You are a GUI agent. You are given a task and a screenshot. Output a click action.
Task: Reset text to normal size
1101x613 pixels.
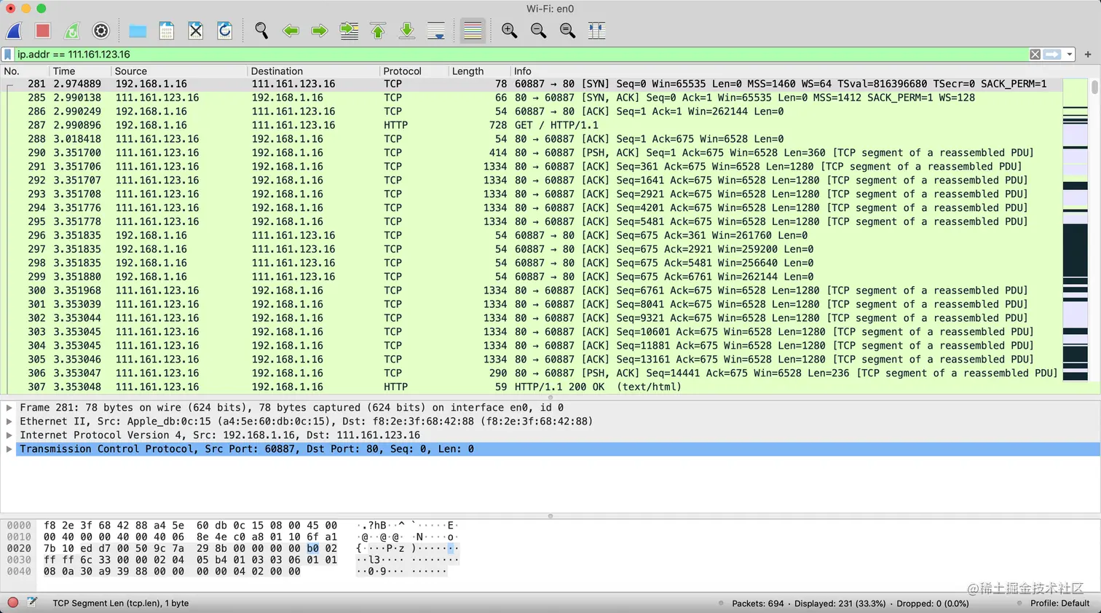(x=568, y=31)
